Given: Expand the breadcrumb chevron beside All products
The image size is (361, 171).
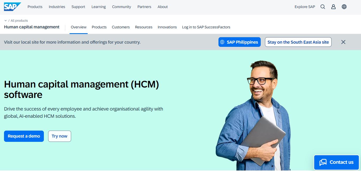Looking at the screenshot, I should (x=6, y=21).
